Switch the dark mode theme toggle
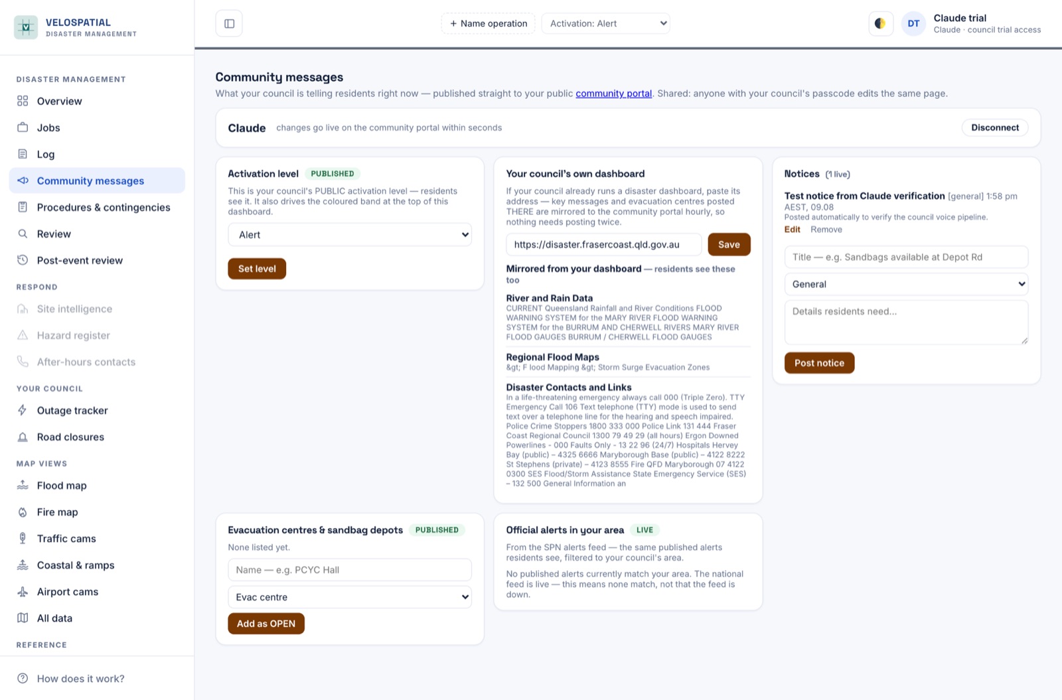1062x700 pixels. tap(880, 24)
